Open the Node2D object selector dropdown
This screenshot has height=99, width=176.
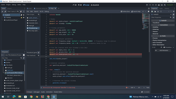click(161, 14)
